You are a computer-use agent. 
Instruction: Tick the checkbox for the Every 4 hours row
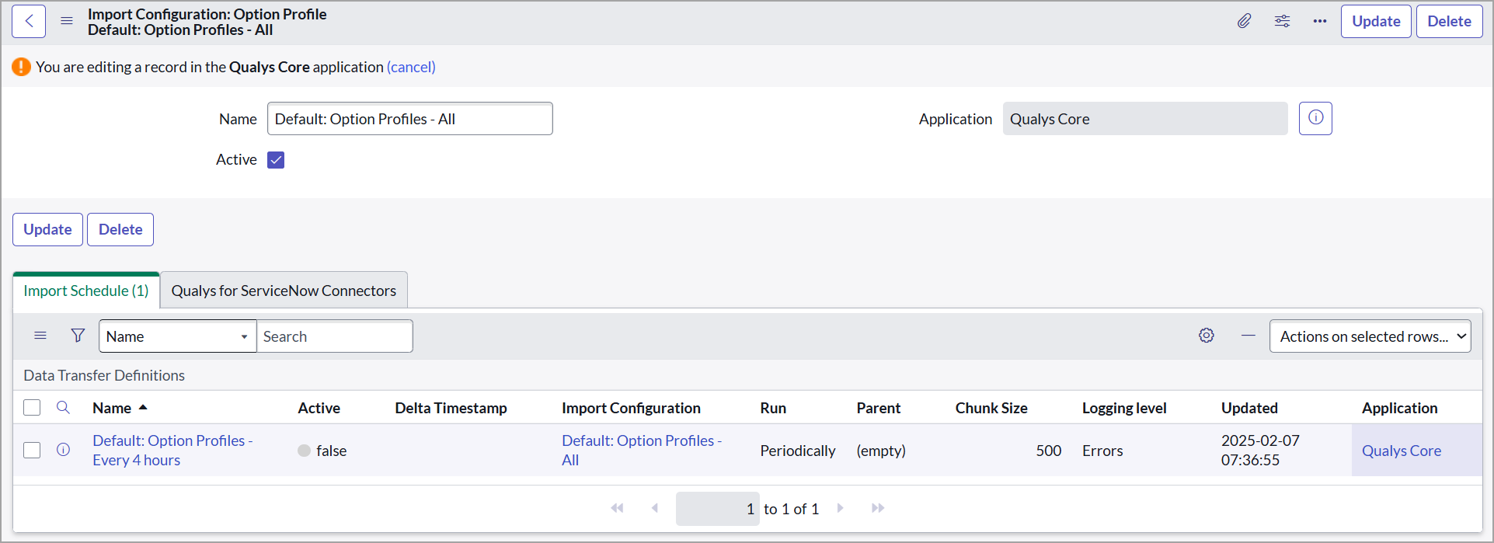pos(32,450)
